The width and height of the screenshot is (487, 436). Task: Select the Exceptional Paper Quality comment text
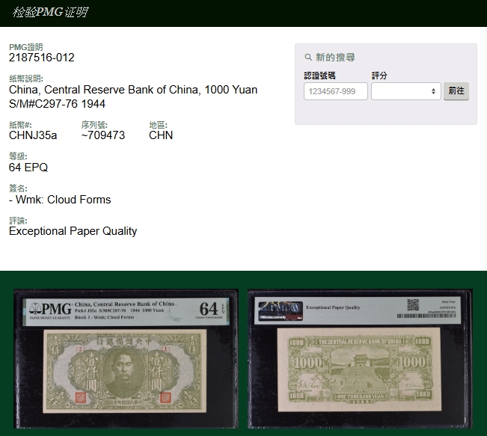73,231
